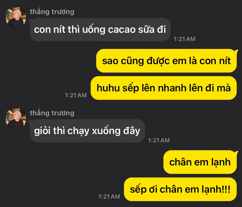Image resolution: width=242 pixels, height=207 pixels.
Task: Tap the avatar next to 'giỏi thì chạy xuống đây'
Action: [x=15, y=119]
